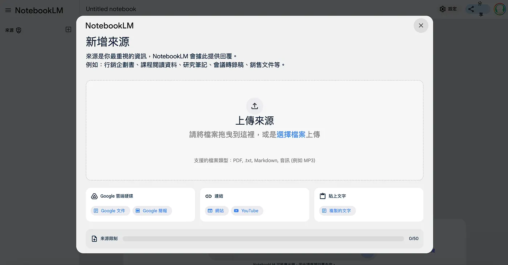Choose Google 簡報 source
This screenshot has width=508, height=265.
152,211
